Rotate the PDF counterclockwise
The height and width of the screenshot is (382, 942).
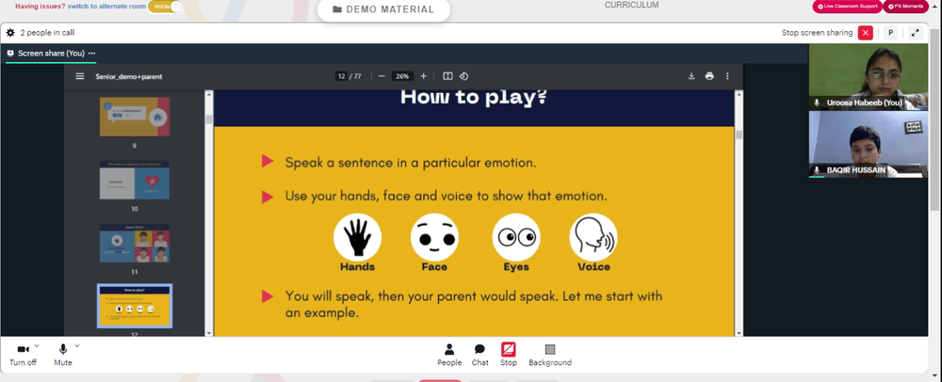click(463, 76)
